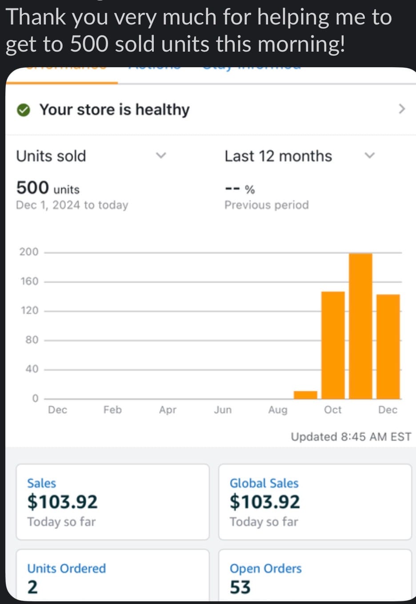Select the Units Ordered card
Viewport: 416px width, 604px height.
click(x=112, y=577)
